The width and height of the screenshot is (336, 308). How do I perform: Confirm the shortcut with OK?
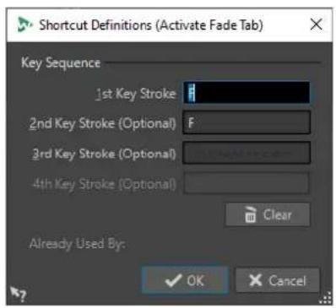point(185,280)
